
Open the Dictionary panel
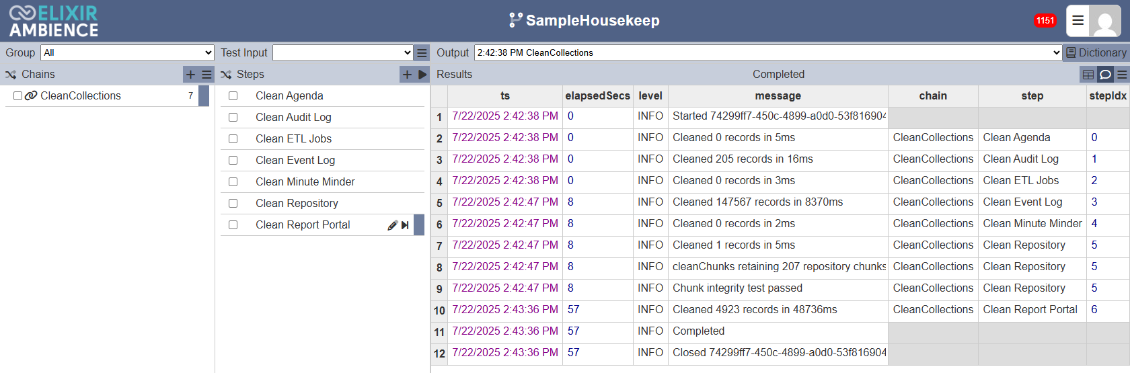(x=1096, y=53)
